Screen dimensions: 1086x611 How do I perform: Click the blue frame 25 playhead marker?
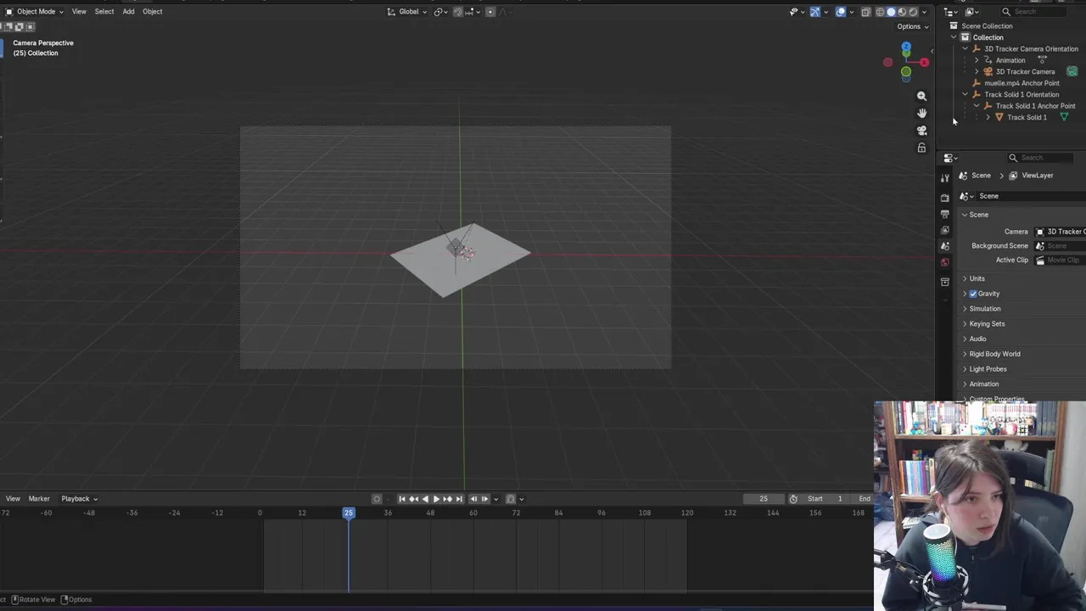[x=349, y=513]
